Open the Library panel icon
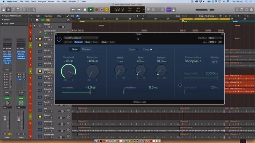Viewport: 255px width, 143px height. pyautogui.click(x=4, y=10)
